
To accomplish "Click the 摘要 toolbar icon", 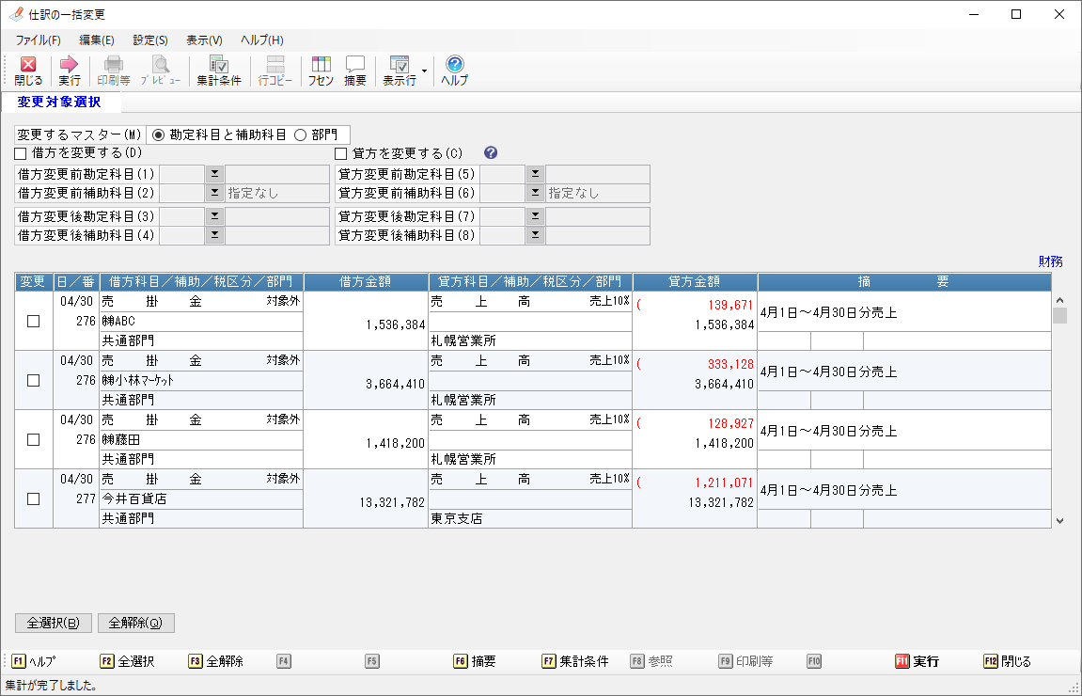I will coord(355,71).
